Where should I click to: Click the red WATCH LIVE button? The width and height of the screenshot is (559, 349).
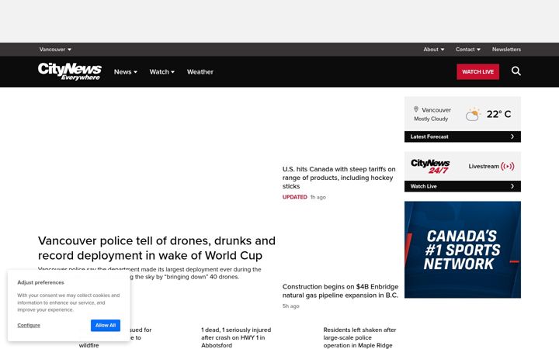pyautogui.click(x=477, y=71)
